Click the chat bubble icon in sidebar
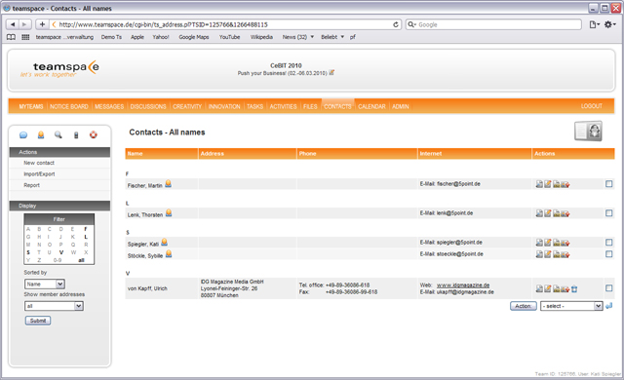This screenshot has width=624, height=380. tap(23, 135)
